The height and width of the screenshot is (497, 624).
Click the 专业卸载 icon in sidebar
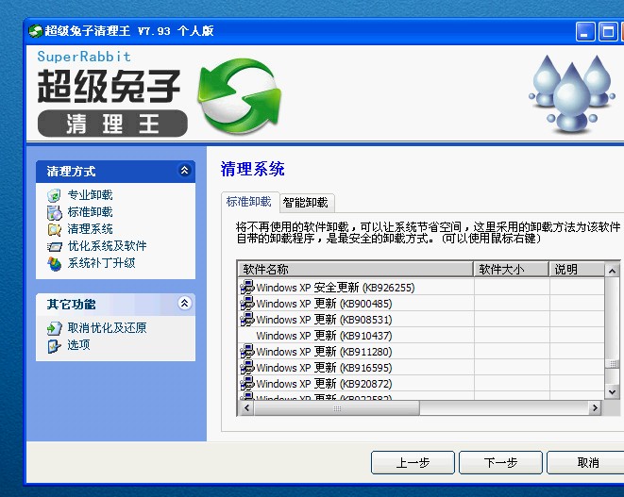(54, 195)
